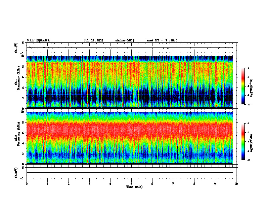Screen dimensions: 266x206
Task: Click the 'ch.3(V)' waveform axis label
Action: click(16, 173)
